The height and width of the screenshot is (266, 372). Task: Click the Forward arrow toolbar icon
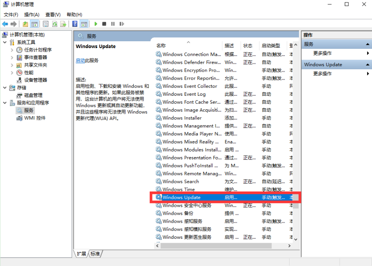14,24
